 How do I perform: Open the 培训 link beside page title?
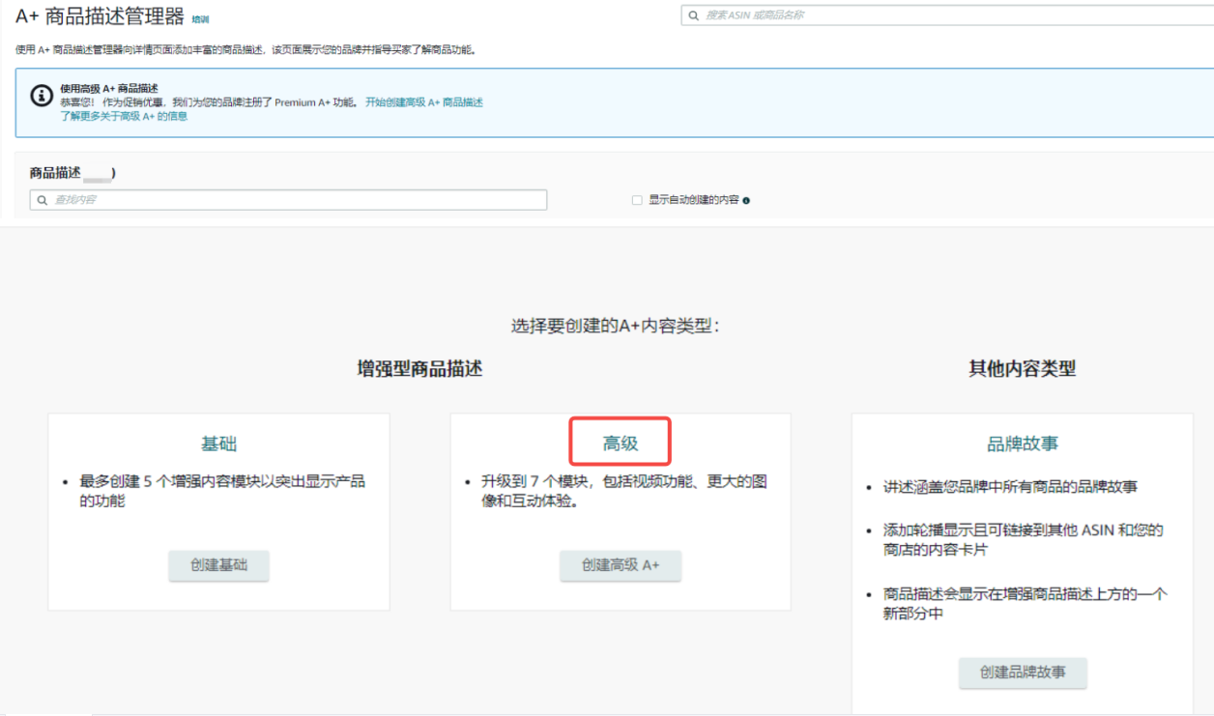200,19
